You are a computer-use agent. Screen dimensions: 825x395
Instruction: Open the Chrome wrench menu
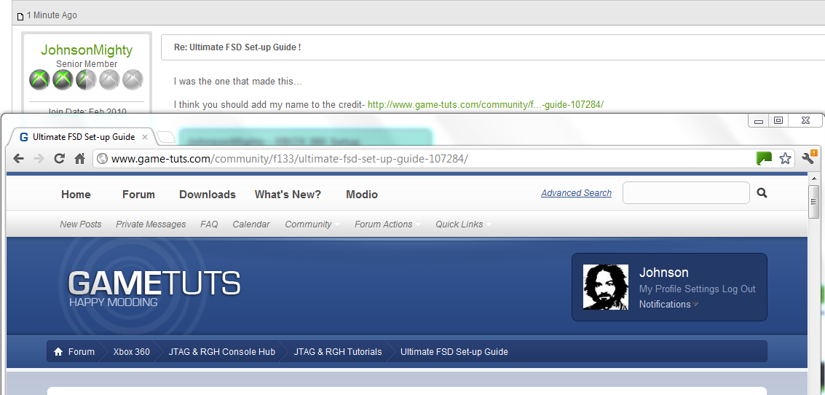coord(809,157)
